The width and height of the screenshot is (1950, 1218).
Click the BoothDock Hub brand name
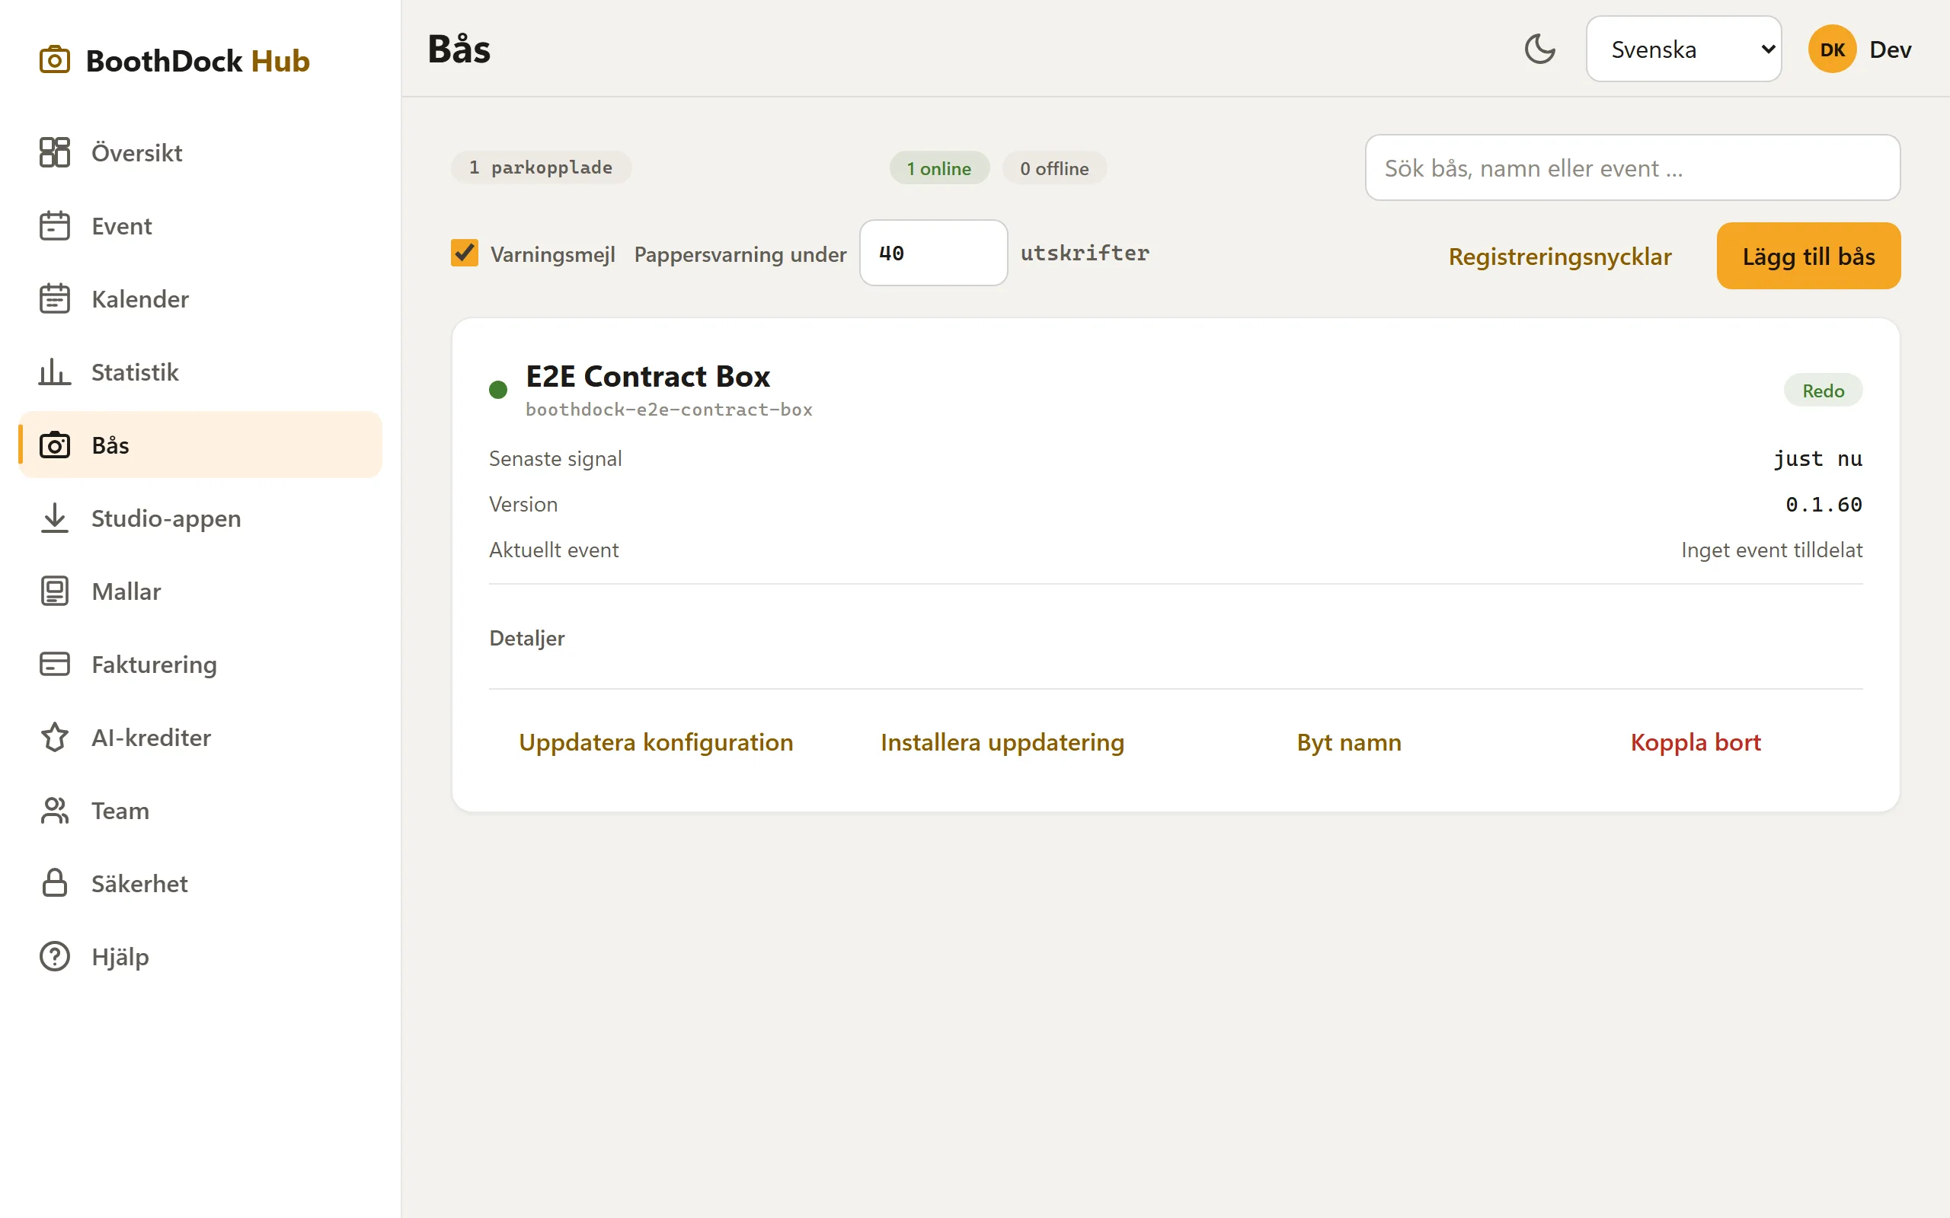tap(197, 60)
